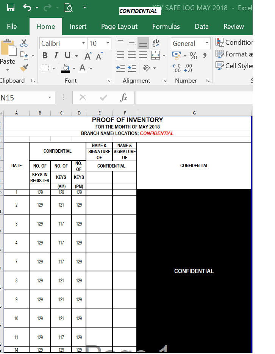Open the Font dialog launcher
275x354 pixels.
point(108,81)
